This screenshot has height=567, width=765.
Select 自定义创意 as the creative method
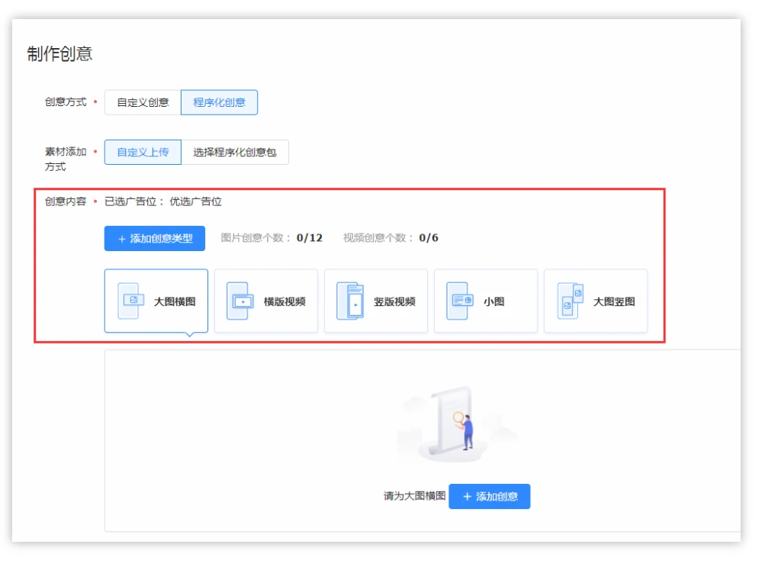143,102
